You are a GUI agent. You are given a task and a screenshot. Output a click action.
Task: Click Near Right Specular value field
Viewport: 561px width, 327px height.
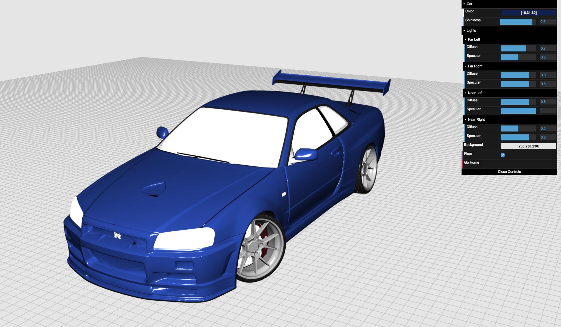pyautogui.click(x=547, y=137)
